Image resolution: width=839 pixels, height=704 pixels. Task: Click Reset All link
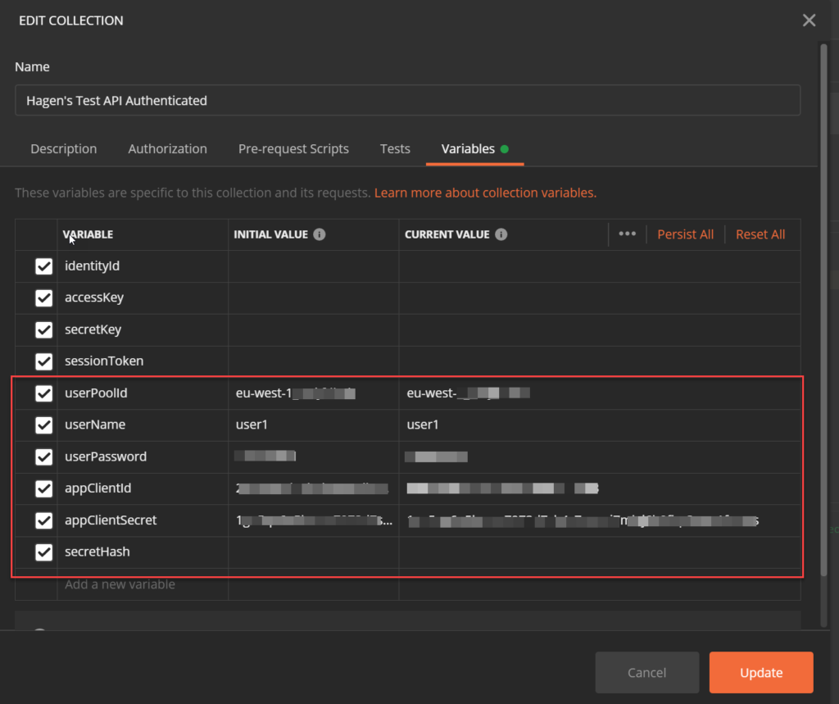pos(760,234)
